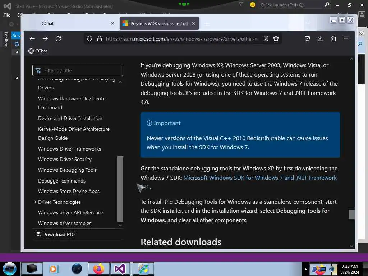This screenshot has width=368, height=276.
Task: Click the page vertical scrollbar thumb
Action: (351, 214)
